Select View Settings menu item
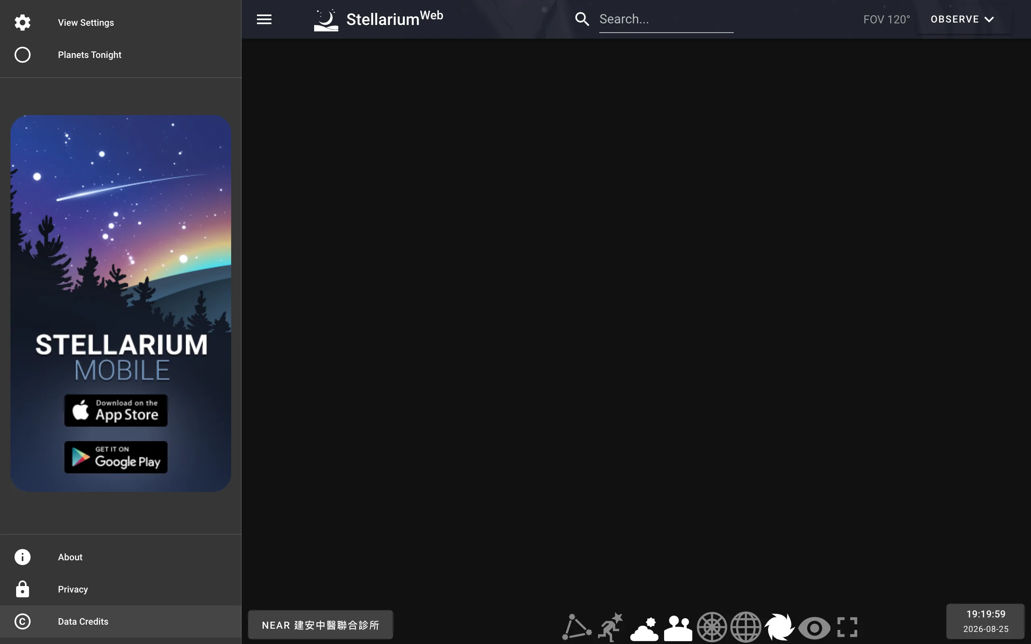1031x644 pixels. 120,23
